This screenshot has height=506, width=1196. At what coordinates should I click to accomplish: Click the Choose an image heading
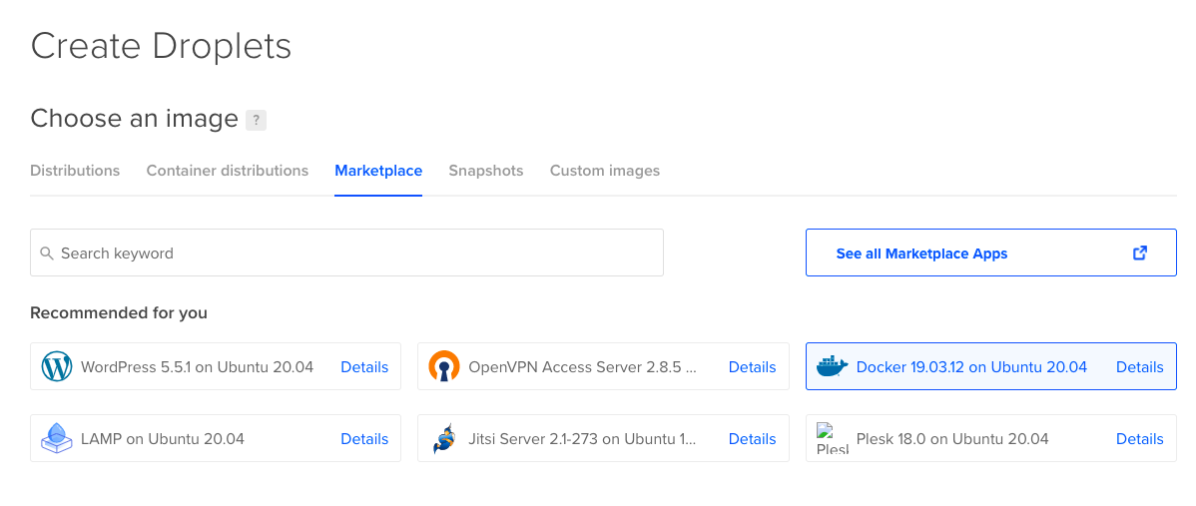[x=134, y=119]
